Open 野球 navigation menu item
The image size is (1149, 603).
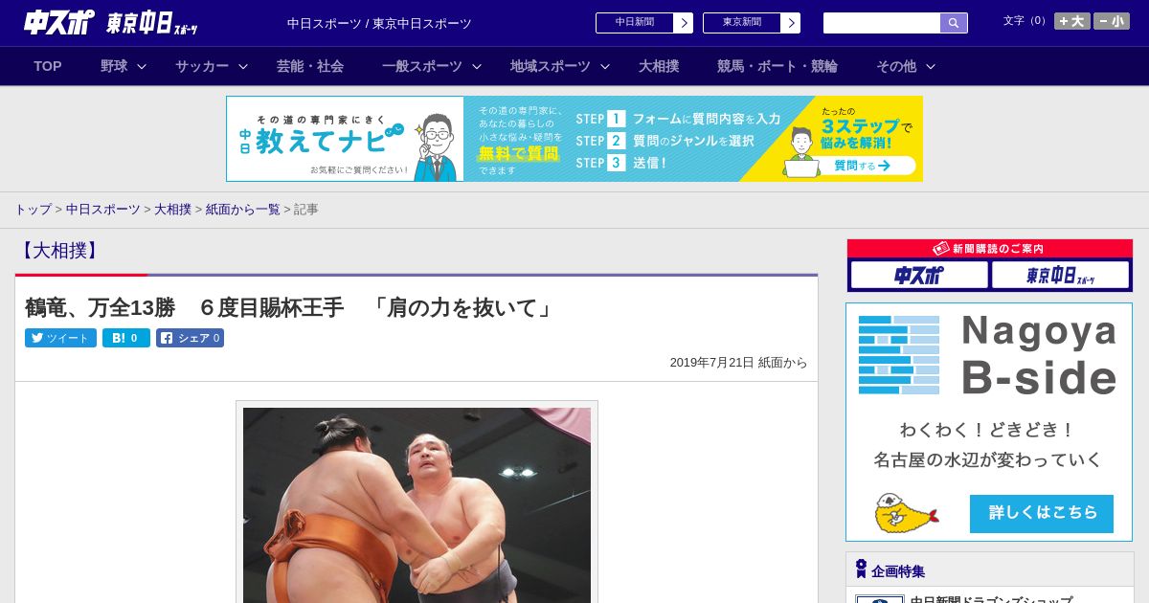(x=114, y=66)
